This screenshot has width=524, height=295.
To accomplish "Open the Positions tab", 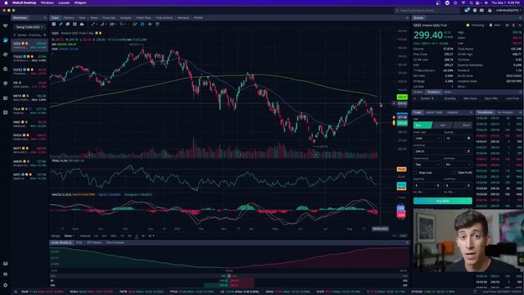I will [x=433, y=92].
